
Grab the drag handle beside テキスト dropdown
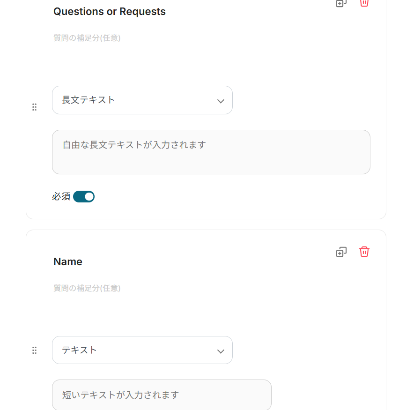click(x=34, y=350)
